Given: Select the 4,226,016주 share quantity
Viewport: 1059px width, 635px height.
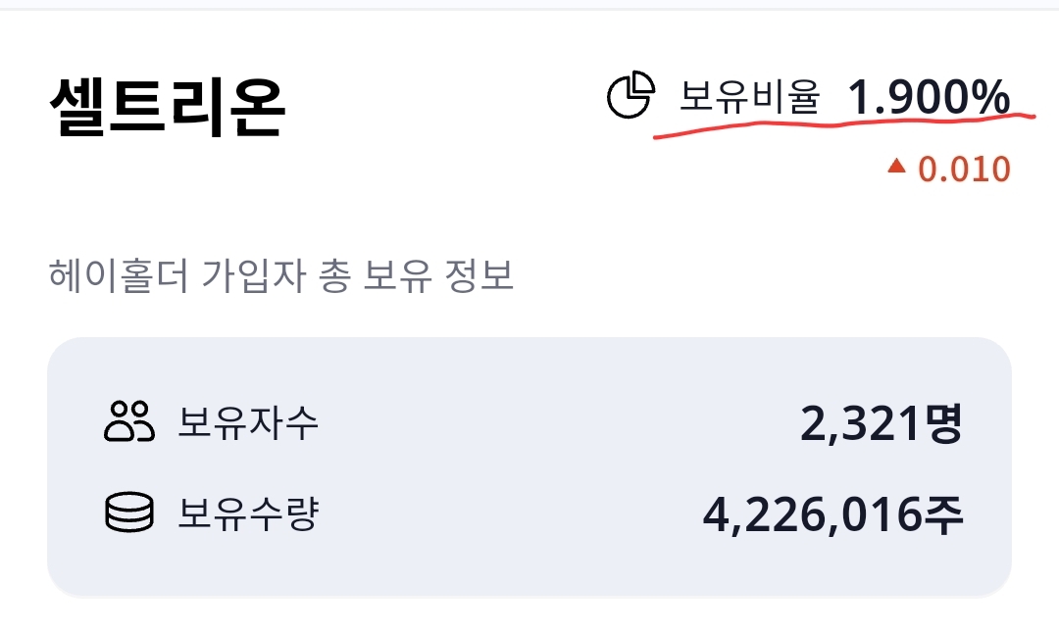Looking at the screenshot, I should point(832,514).
